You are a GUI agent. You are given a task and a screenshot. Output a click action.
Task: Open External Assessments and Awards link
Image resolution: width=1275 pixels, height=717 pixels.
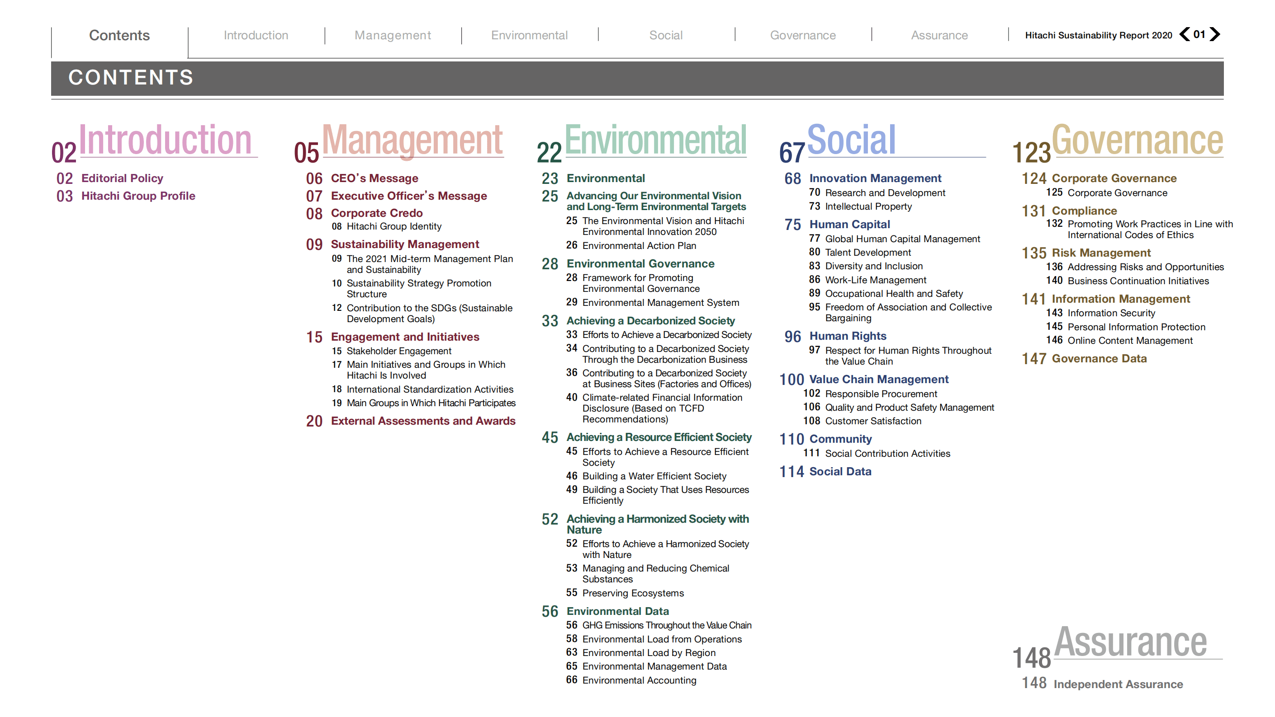click(423, 421)
